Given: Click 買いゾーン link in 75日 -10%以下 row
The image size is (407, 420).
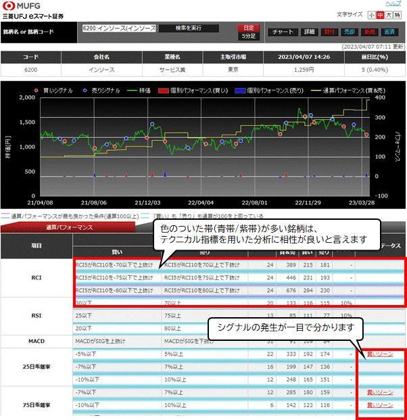Looking at the screenshot, I should tap(380, 405).
